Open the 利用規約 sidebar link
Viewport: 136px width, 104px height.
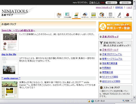pyautogui.click(x=106, y=68)
